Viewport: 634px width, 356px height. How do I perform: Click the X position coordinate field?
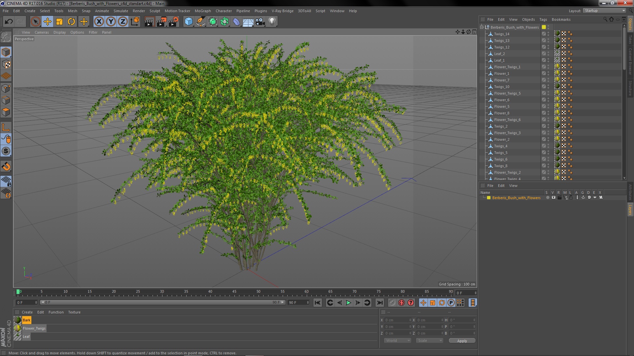(x=398, y=320)
